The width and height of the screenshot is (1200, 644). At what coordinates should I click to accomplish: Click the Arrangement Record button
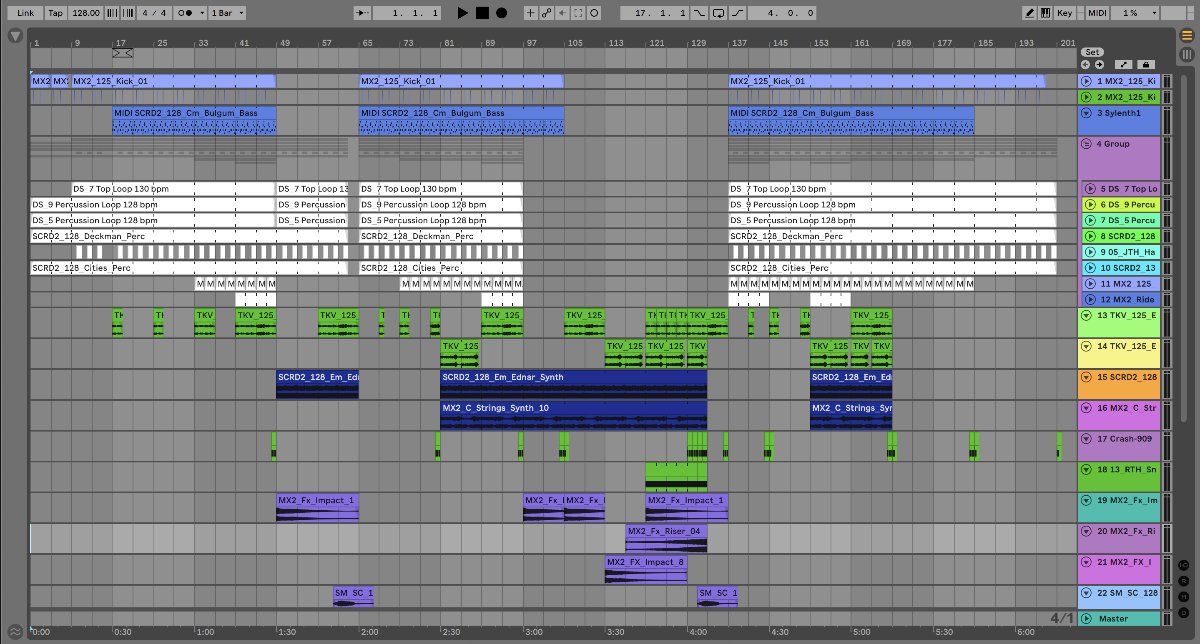(x=501, y=13)
